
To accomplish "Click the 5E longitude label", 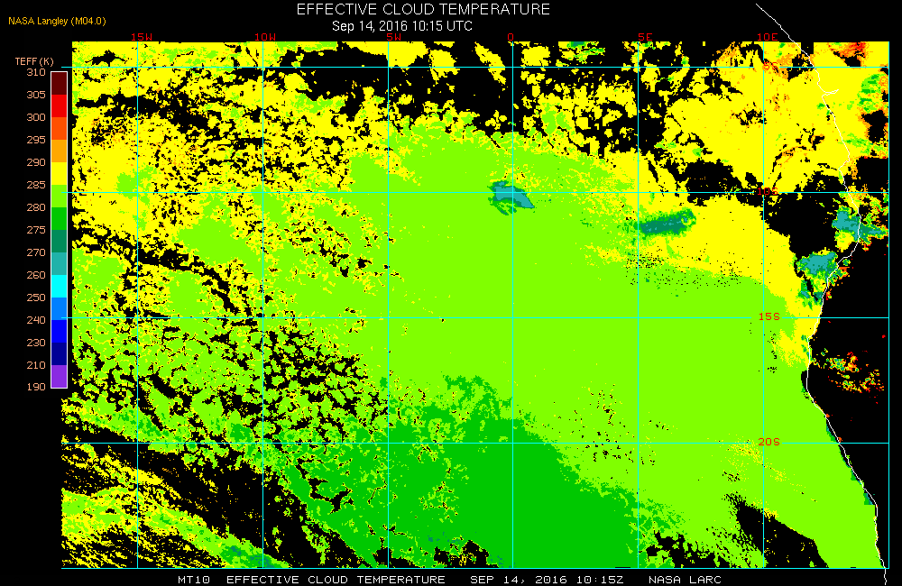I will pos(645,37).
